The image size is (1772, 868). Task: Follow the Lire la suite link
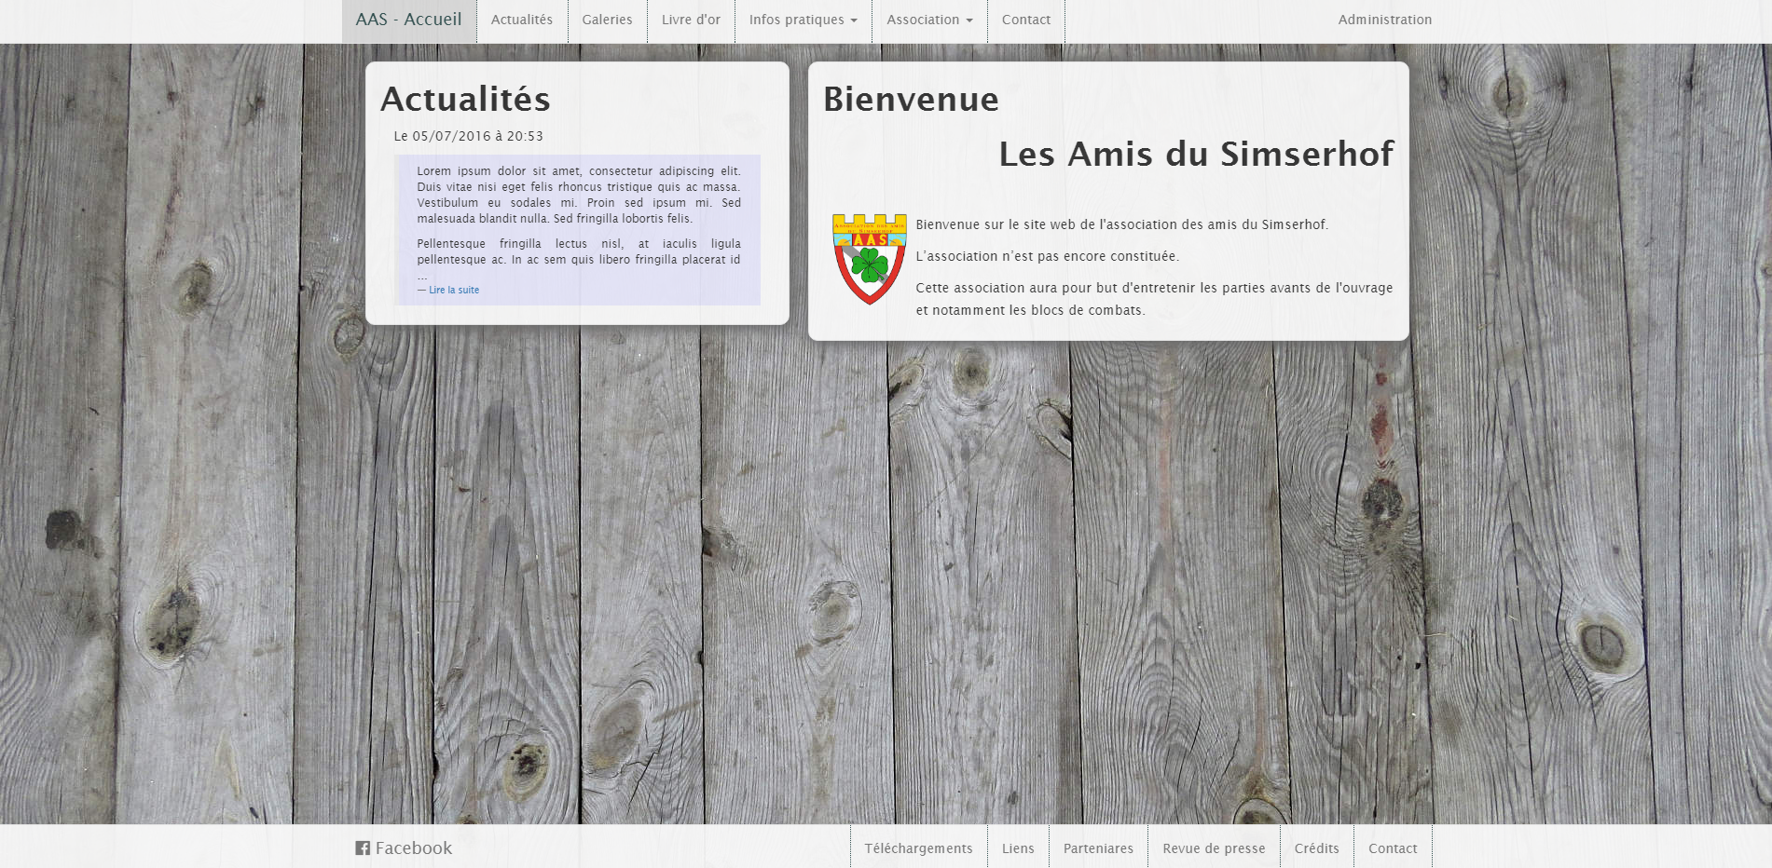[453, 291]
